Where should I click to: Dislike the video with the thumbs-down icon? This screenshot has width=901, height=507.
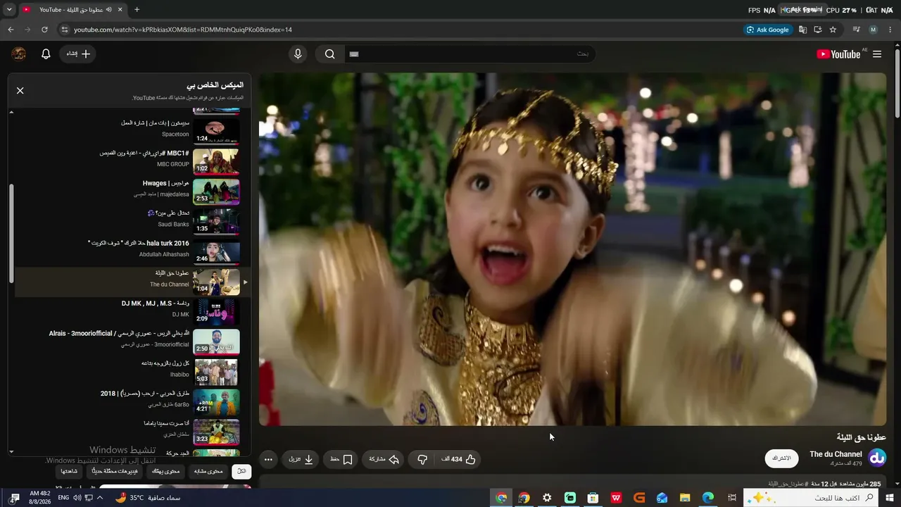tap(422, 459)
